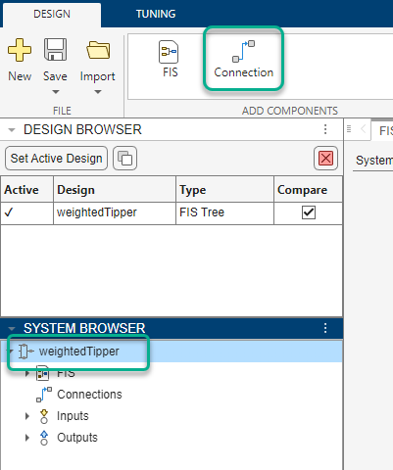
Task: Select the Outputs tree item
Action: tap(77, 438)
